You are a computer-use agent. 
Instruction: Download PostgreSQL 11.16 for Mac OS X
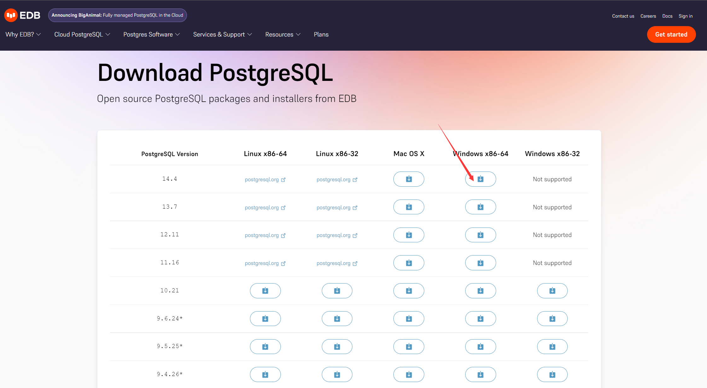click(409, 263)
